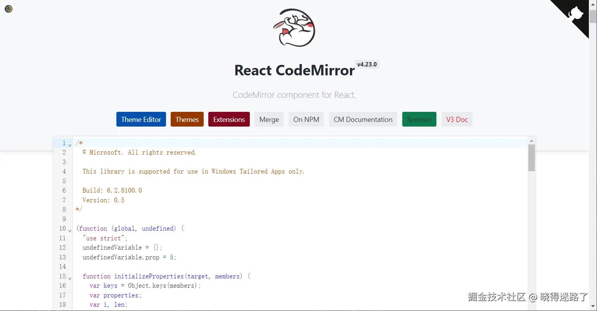Click line number 9 in gutter
597x311 pixels.
click(x=64, y=219)
